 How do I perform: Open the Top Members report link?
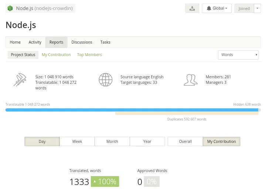(x=89, y=55)
